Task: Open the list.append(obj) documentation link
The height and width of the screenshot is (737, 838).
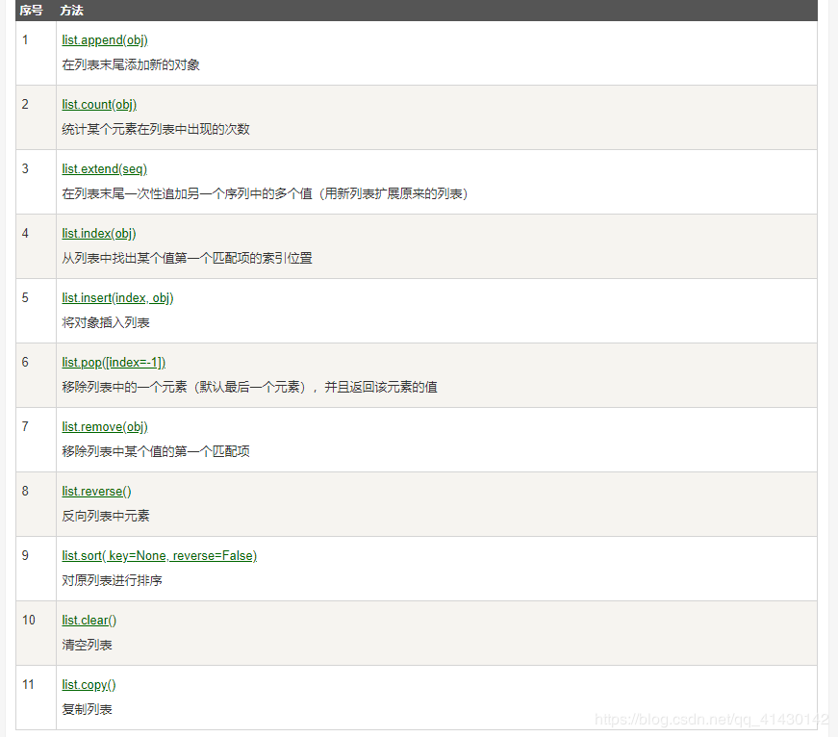Action: pos(104,39)
